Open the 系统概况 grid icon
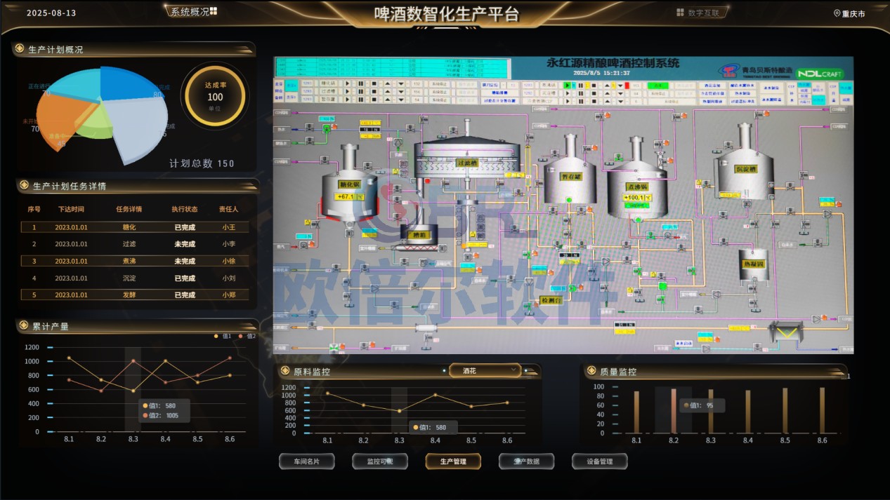Screen dimensions: 890x500 [x=214, y=11]
